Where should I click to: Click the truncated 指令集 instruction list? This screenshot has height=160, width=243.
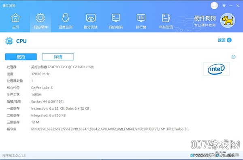(110, 129)
